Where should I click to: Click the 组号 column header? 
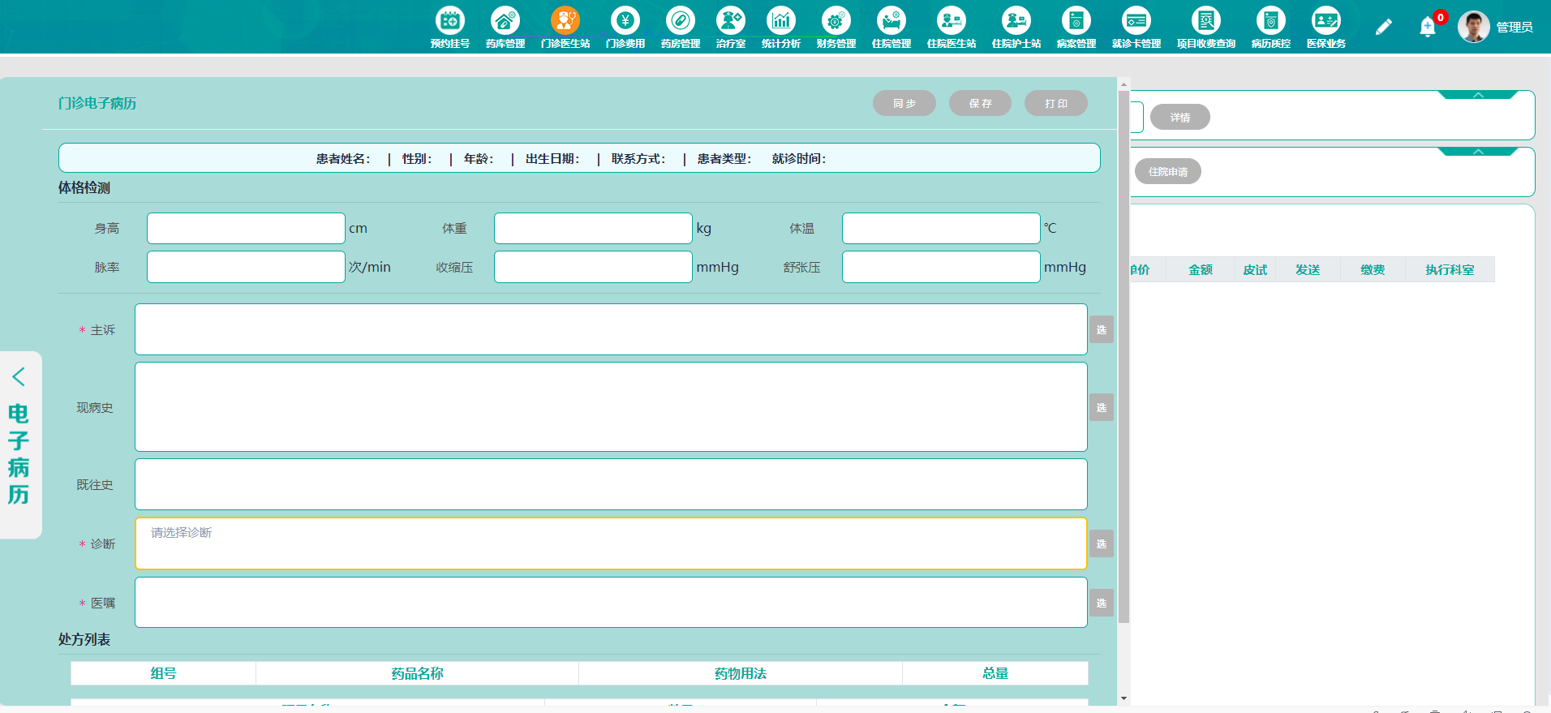click(x=163, y=673)
